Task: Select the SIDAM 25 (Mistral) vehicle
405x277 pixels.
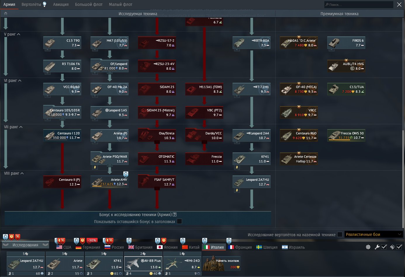Action: (157, 112)
